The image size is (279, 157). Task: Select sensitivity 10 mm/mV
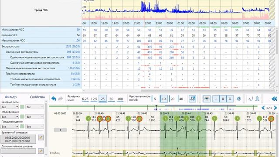(x=164, y=99)
